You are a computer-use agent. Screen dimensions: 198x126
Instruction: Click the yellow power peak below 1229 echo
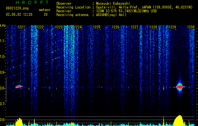tap(178, 120)
